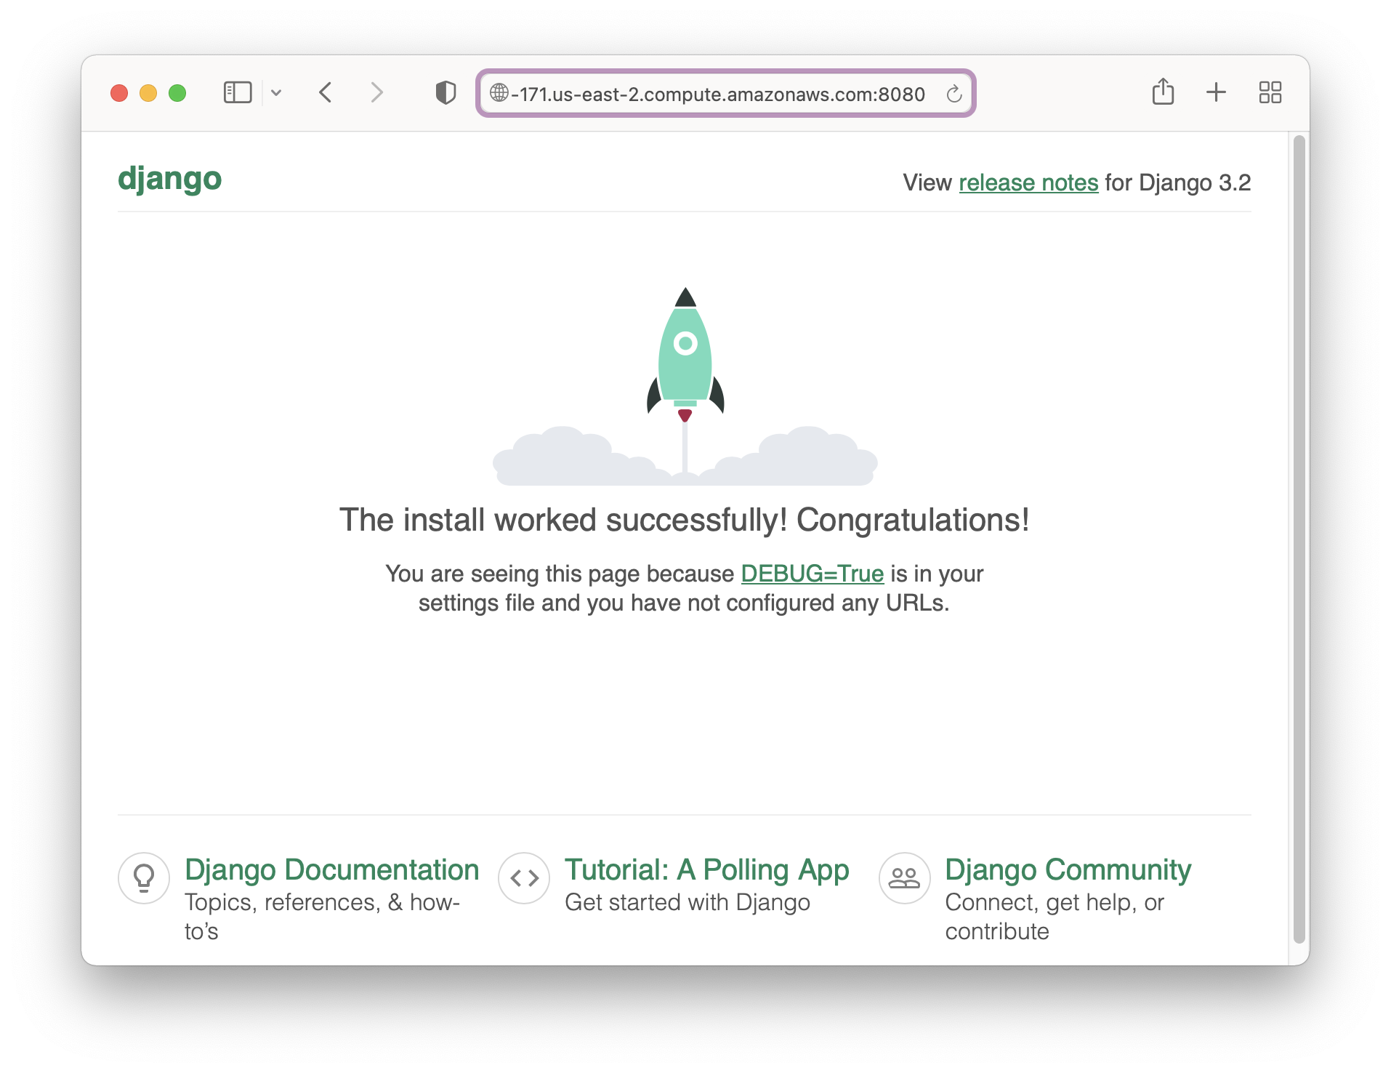Viewport: 1391px width, 1073px height.
Task: Open the release notes link
Action: click(1028, 182)
